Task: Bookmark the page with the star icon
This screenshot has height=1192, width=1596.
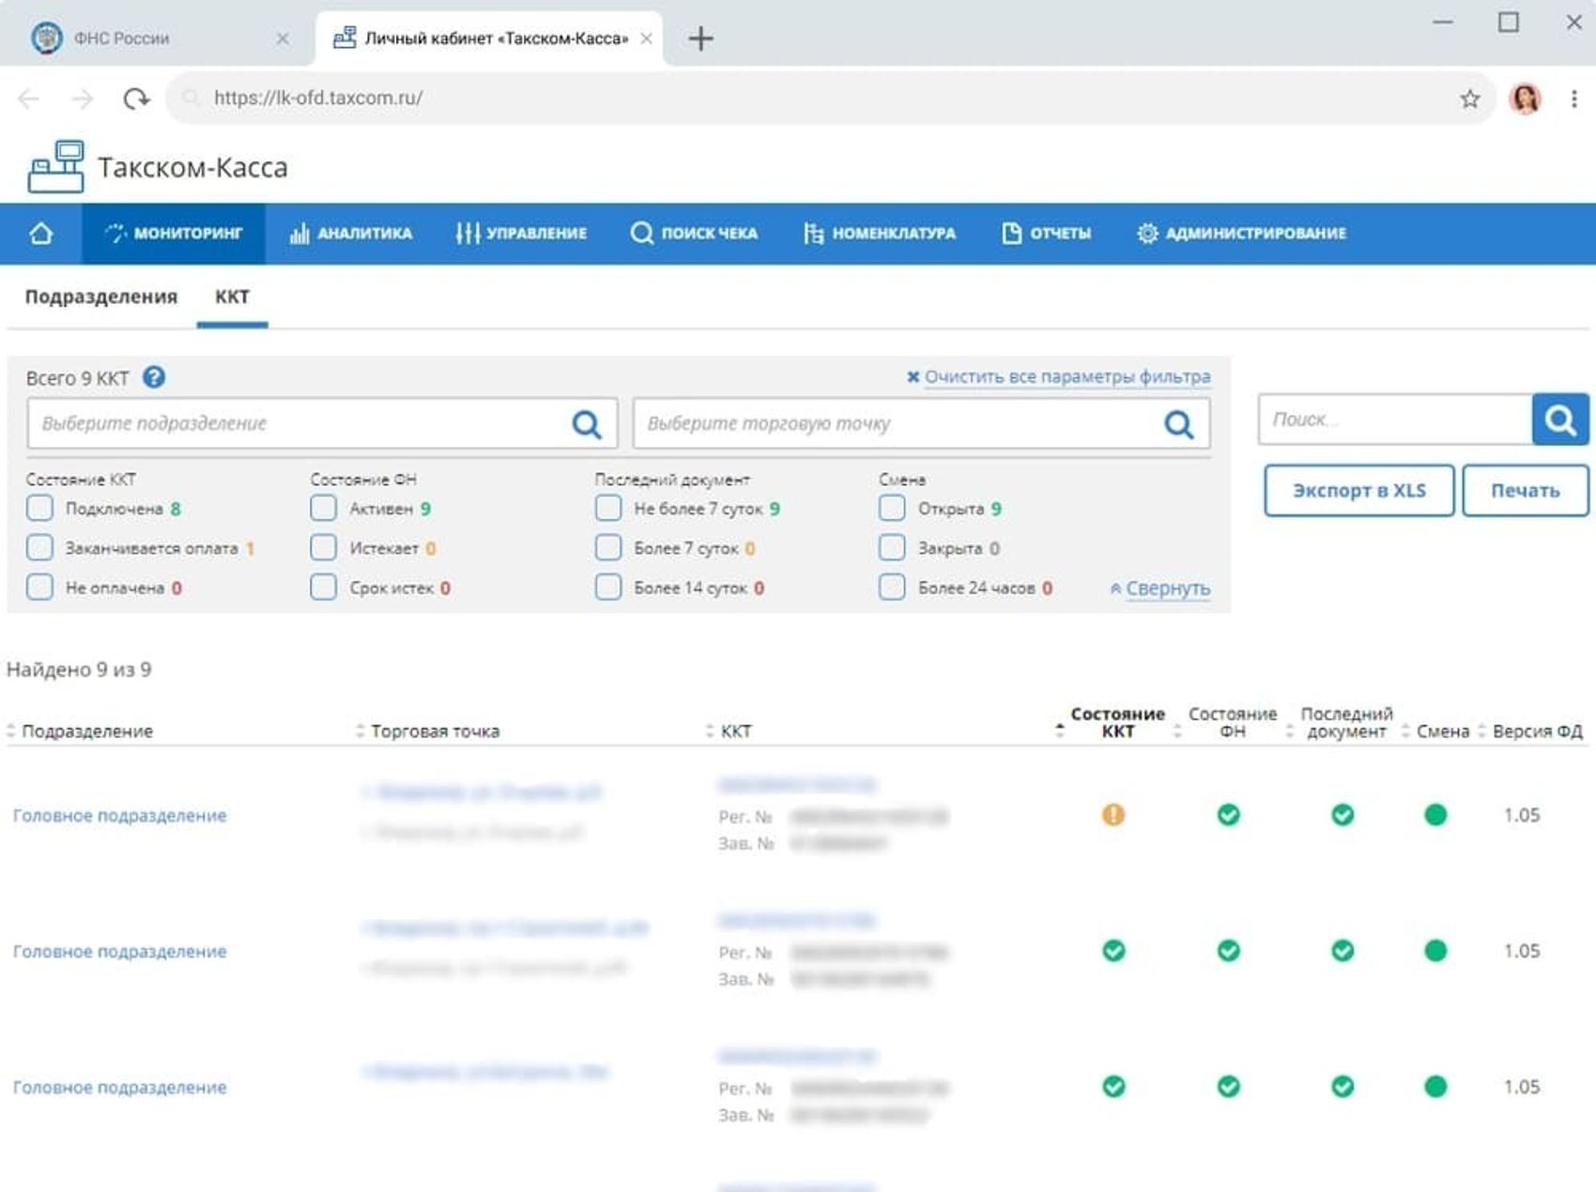Action: 1469,98
